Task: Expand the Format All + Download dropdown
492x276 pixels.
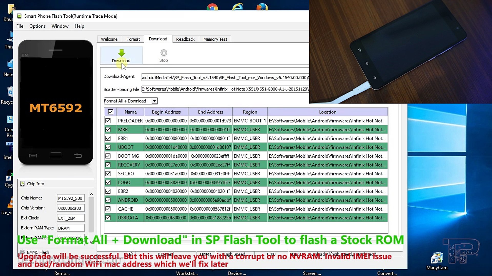Action: pos(154,101)
